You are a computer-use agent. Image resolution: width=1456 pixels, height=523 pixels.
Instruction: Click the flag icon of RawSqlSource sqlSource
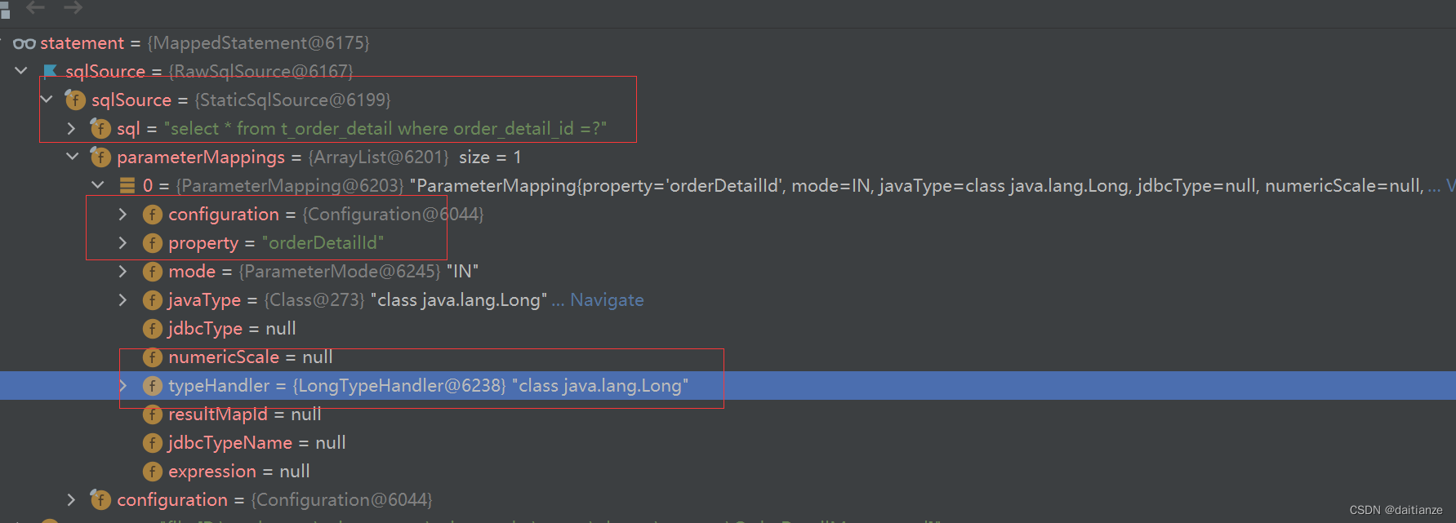pyautogui.click(x=51, y=72)
